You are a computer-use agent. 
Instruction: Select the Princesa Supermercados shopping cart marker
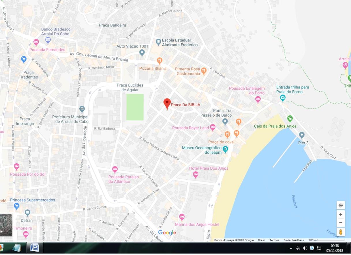[x=16, y=206]
